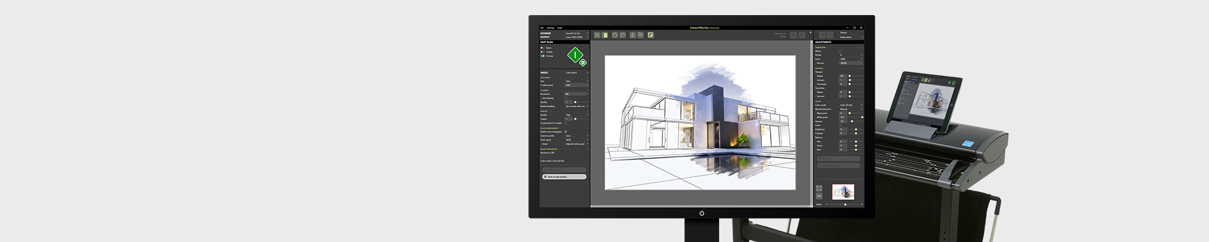This screenshot has width=1209, height=242.
Task: Adjust the Gamma slider
Action: [x=856, y=121]
